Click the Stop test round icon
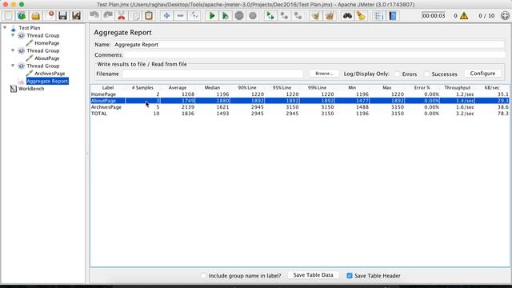The height and width of the screenshot is (288, 512). (x=239, y=16)
